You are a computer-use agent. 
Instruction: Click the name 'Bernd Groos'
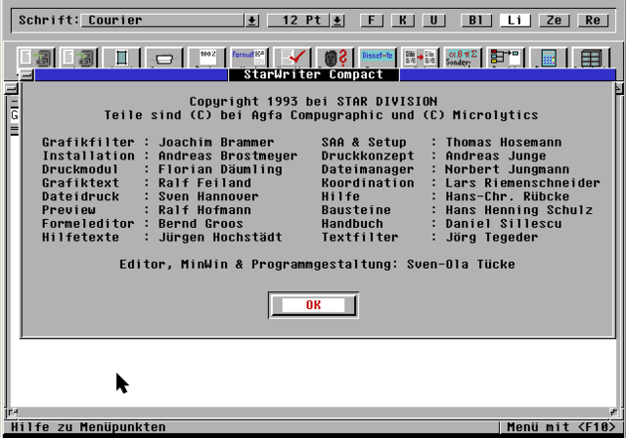[x=201, y=224]
